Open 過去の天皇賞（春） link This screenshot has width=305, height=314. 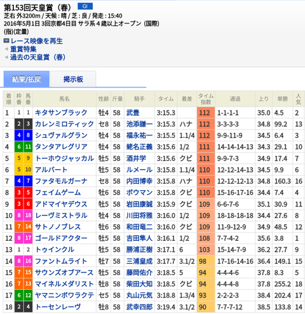(37, 57)
